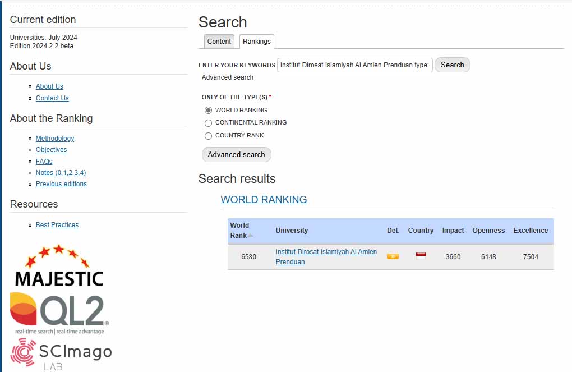Click the SCImago LAB logo
This screenshot has height=372, width=572.
pos(62,352)
